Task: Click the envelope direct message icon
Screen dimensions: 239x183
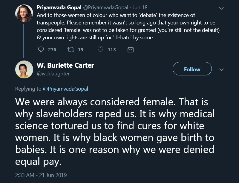Action: 131,50
